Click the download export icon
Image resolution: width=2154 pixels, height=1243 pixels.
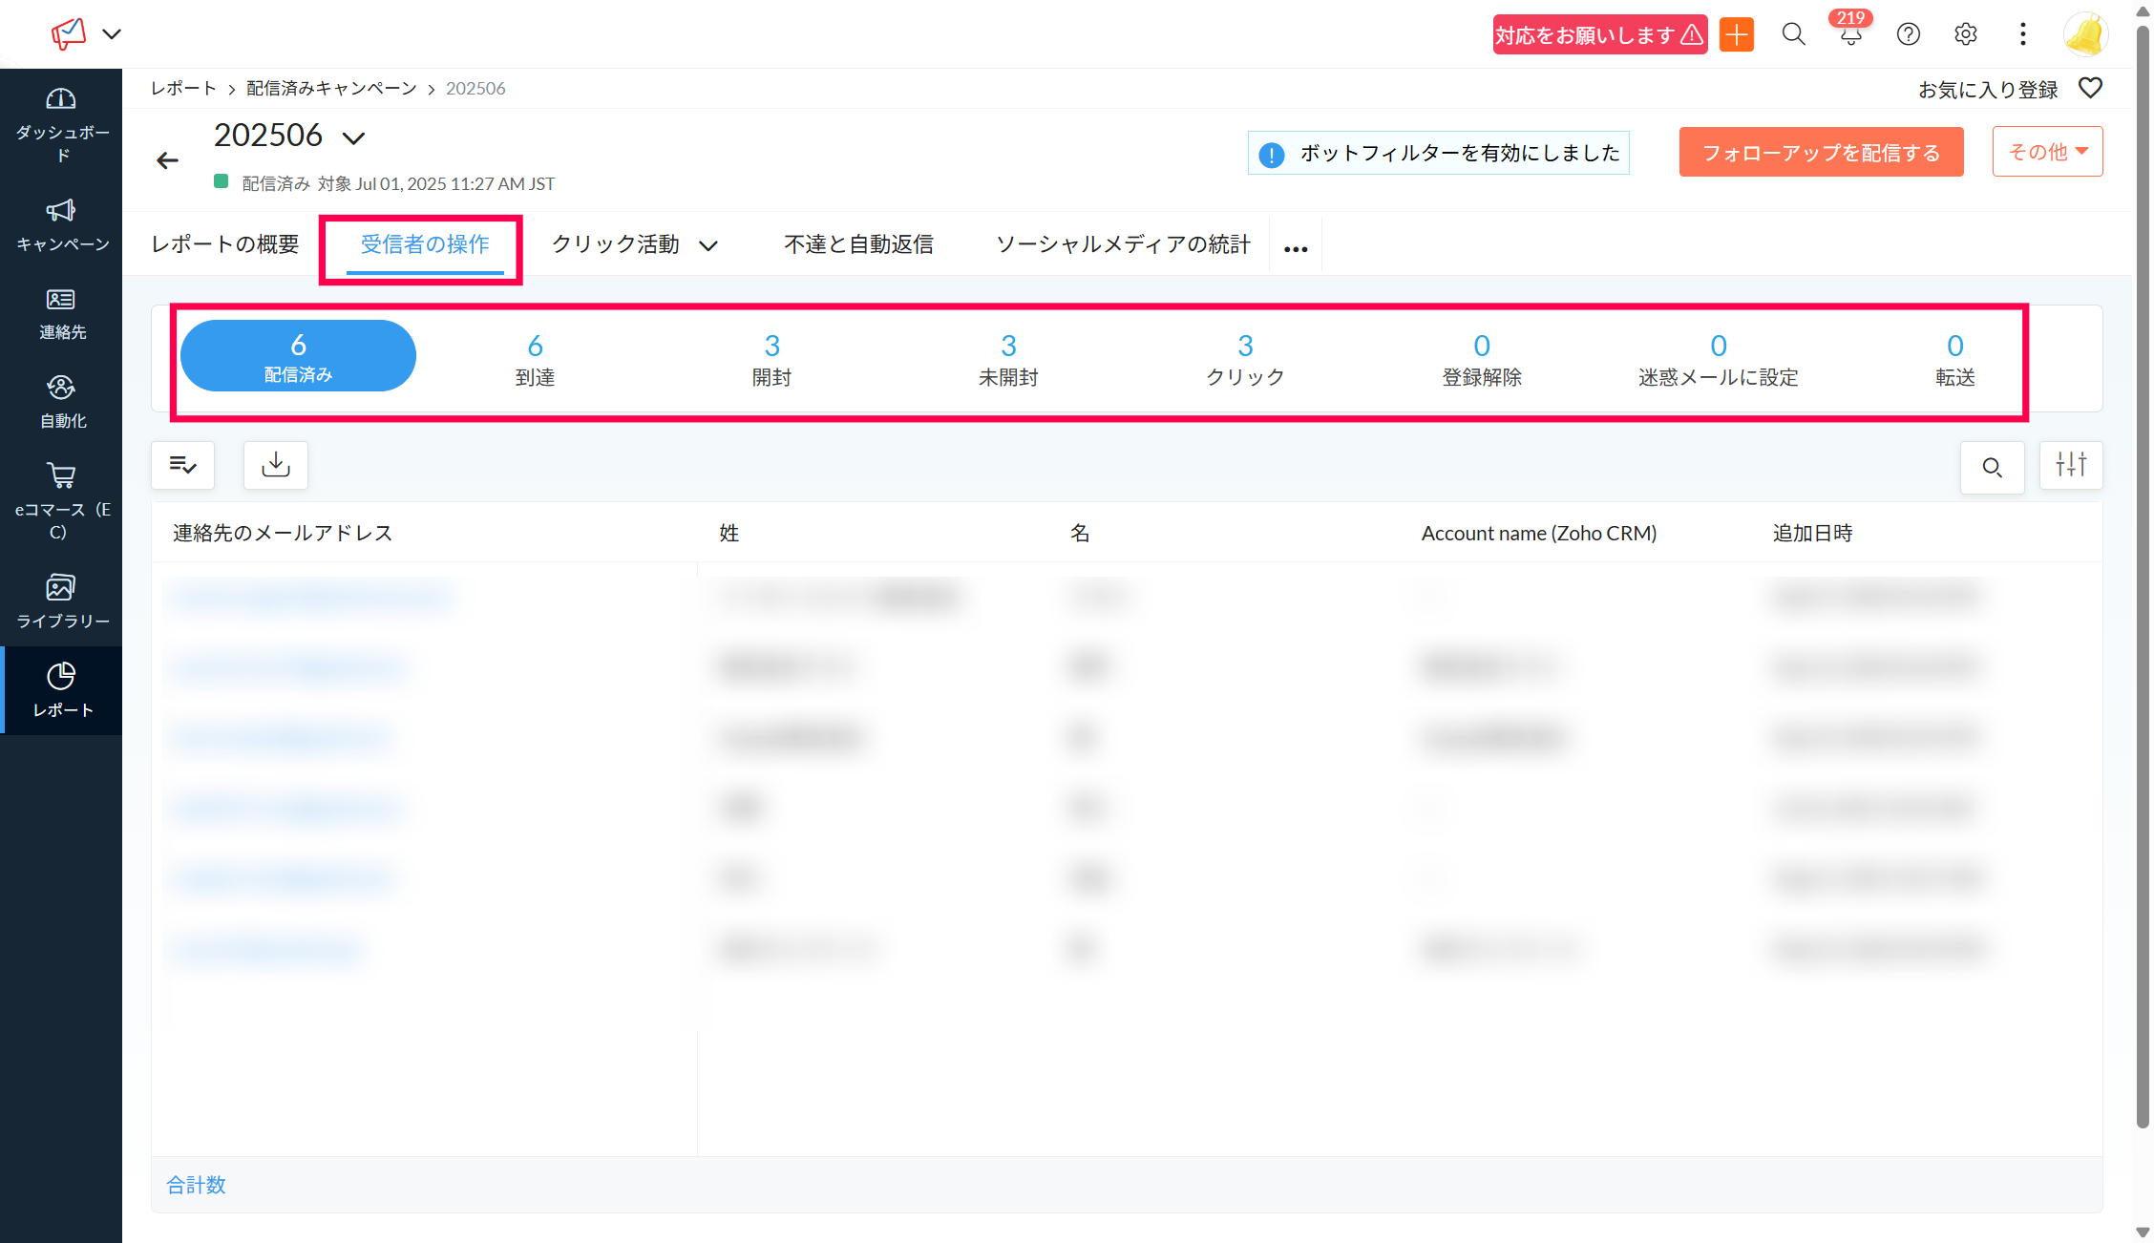tap(276, 465)
